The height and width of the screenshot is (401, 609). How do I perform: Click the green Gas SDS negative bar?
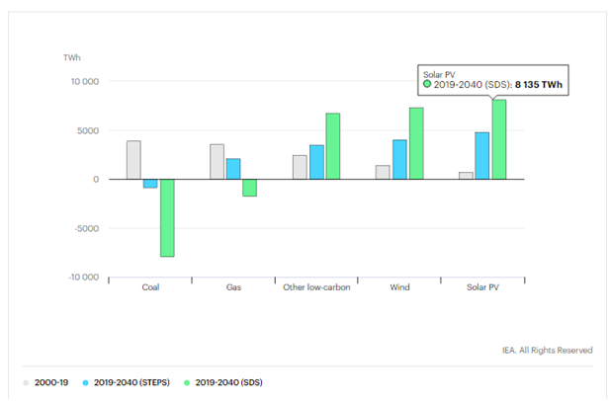tap(250, 188)
